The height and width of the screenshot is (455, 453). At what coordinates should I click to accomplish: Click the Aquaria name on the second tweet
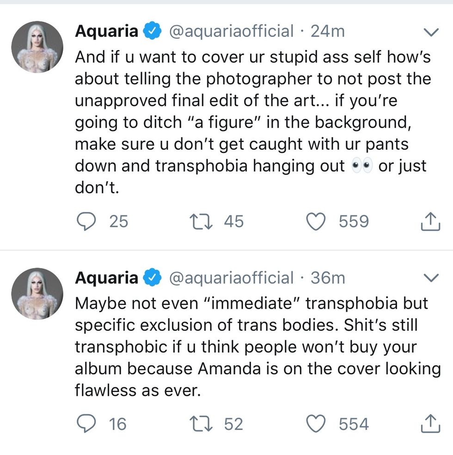pos(106,278)
